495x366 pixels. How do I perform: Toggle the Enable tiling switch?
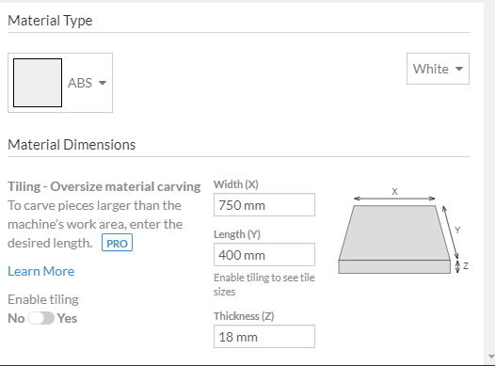coord(41,318)
